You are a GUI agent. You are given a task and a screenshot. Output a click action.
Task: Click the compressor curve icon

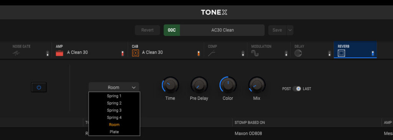coord(211,53)
